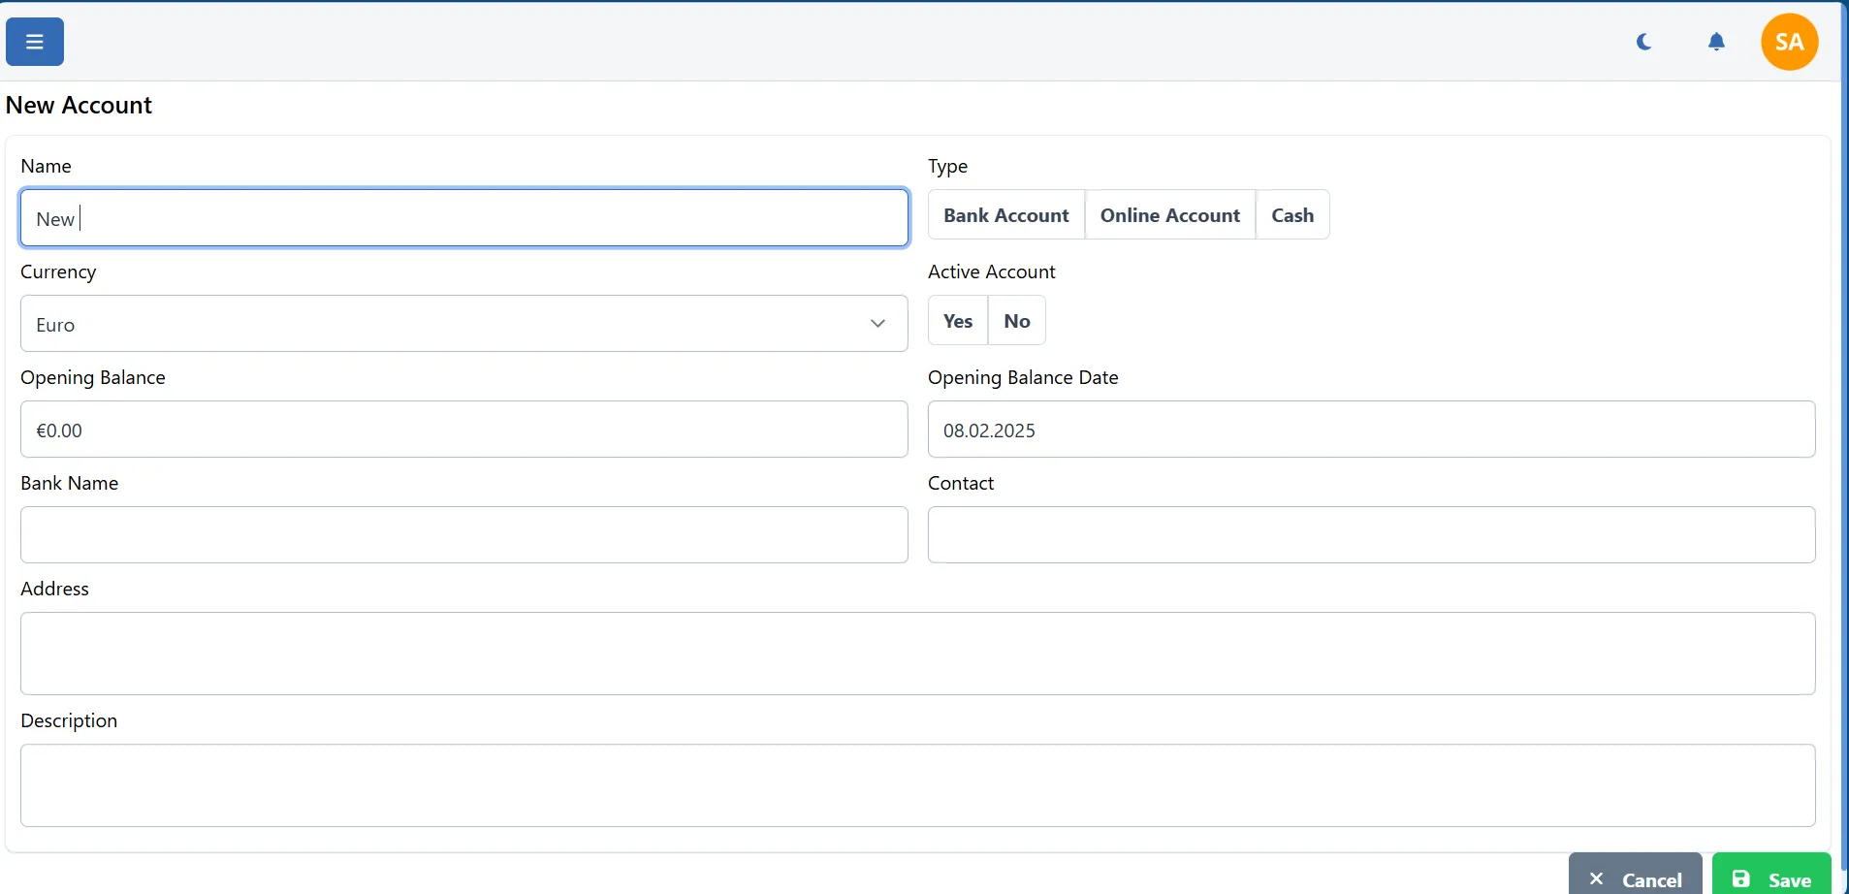This screenshot has width=1849, height=894.
Task: Open the hamburger navigation menu
Action: click(34, 41)
